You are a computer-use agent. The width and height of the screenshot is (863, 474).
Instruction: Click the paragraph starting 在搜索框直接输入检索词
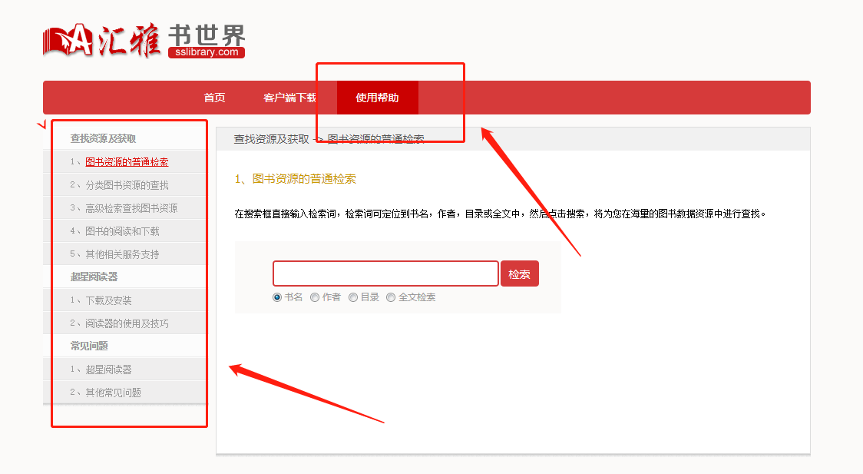(x=500, y=214)
